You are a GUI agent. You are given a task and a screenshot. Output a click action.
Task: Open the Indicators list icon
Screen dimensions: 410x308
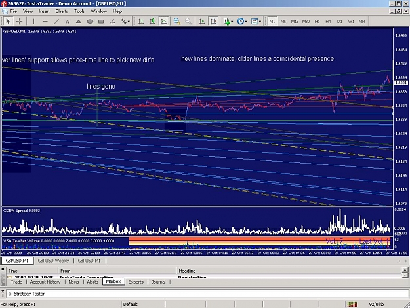click(x=227, y=21)
